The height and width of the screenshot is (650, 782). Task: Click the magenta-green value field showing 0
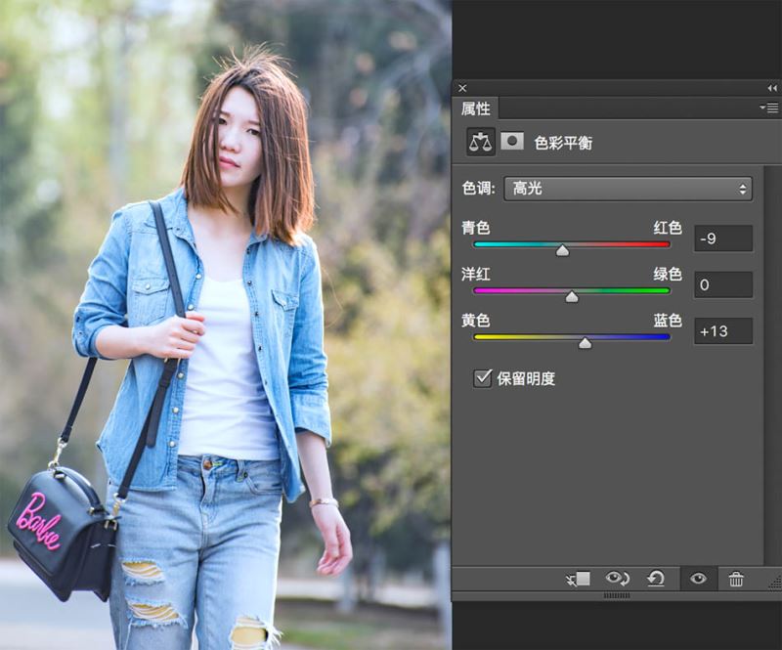(x=723, y=284)
